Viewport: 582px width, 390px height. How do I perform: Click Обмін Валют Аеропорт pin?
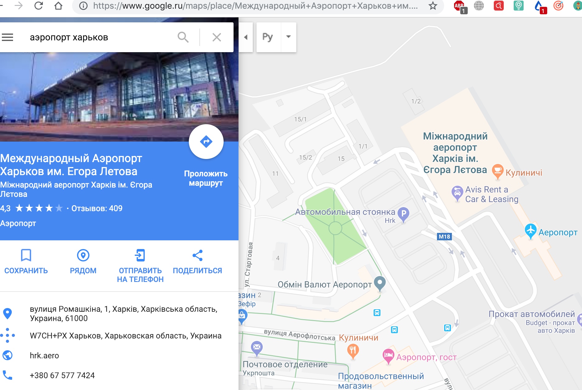(380, 283)
